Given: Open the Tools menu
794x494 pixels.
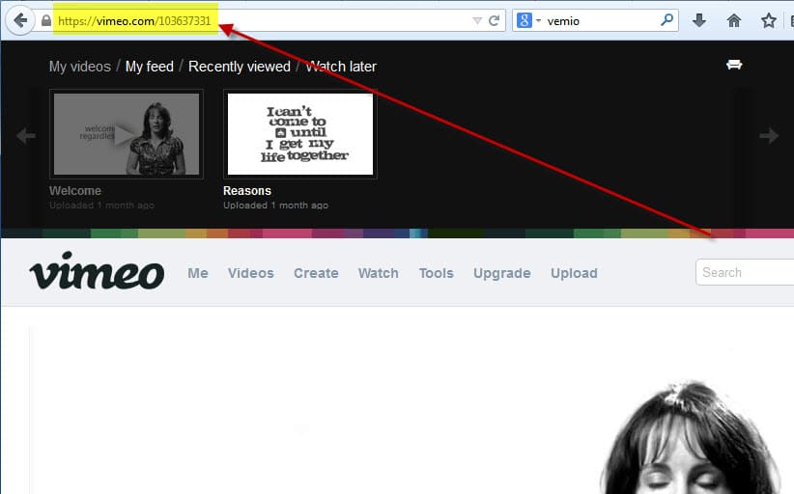Looking at the screenshot, I should [x=436, y=273].
